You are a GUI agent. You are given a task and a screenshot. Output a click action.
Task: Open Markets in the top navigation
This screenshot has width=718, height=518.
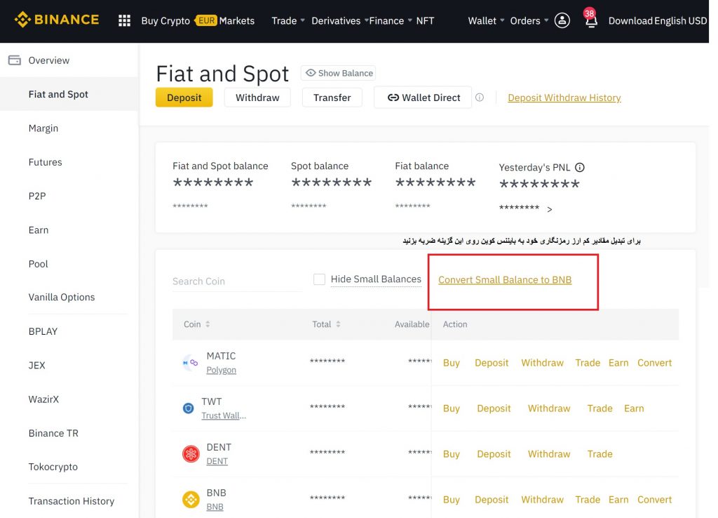pyautogui.click(x=237, y=20)
